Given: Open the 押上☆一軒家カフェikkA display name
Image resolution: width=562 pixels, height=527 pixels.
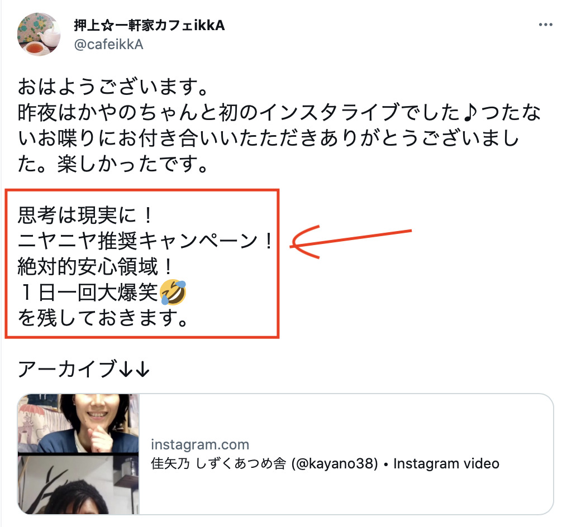Looking at the screenshot, I should click(x=149, y=26).
